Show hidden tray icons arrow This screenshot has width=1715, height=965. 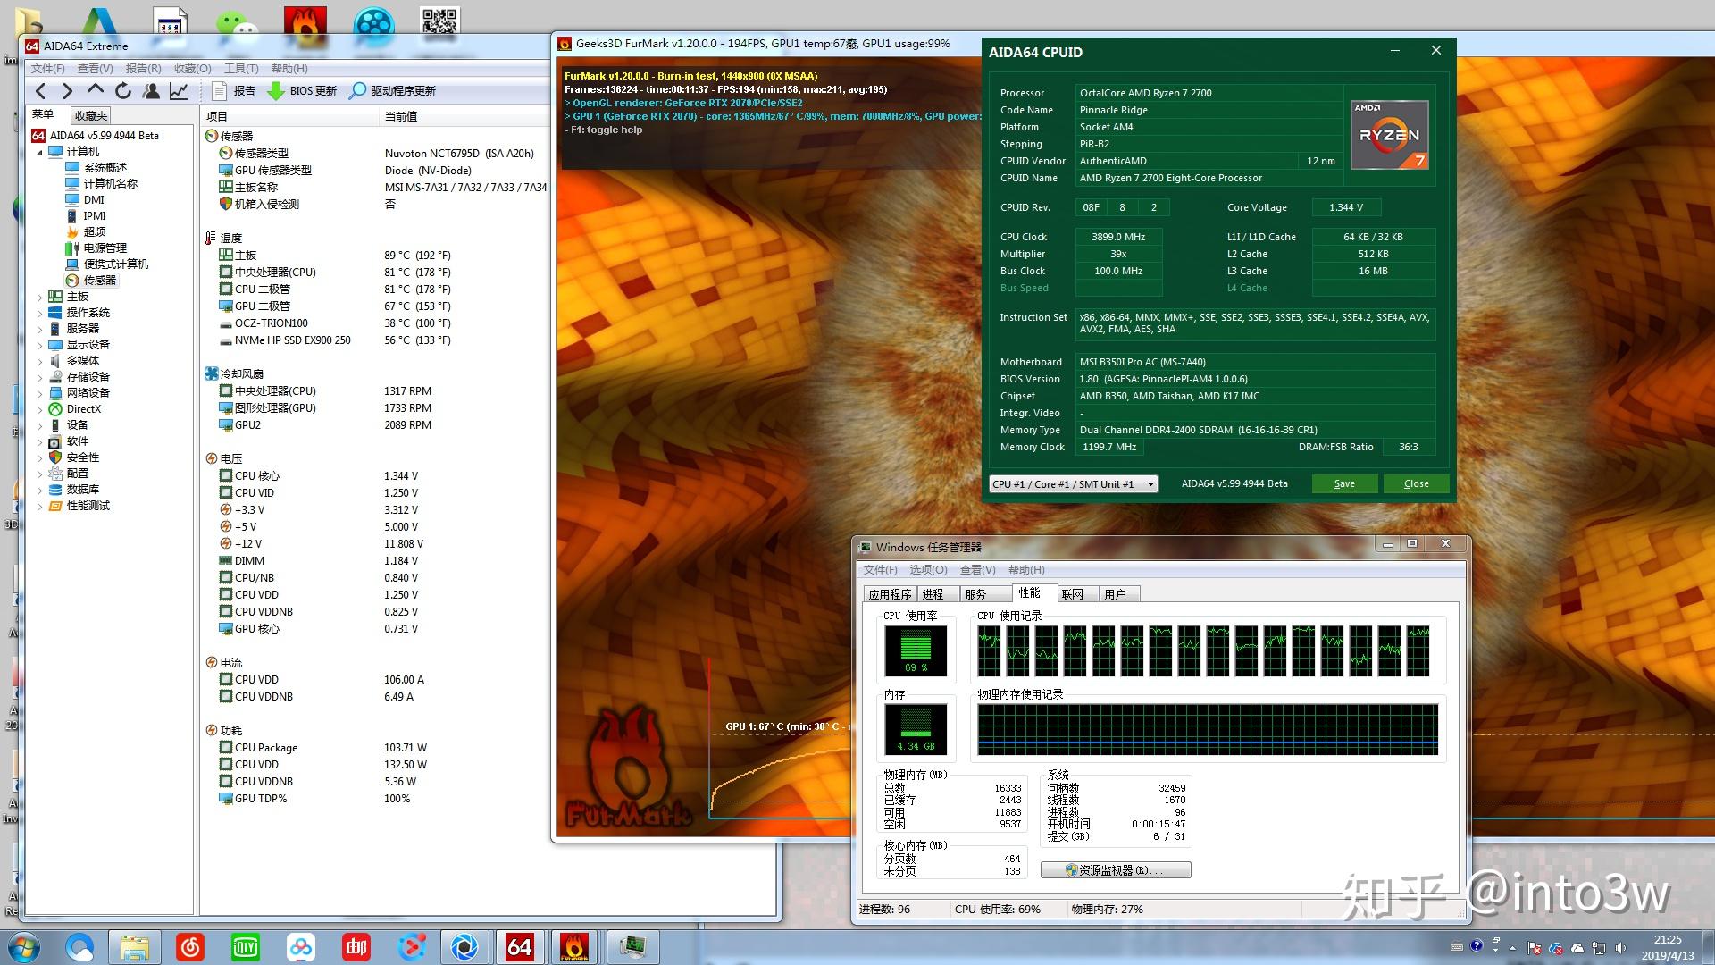[x=1512, y=947]
